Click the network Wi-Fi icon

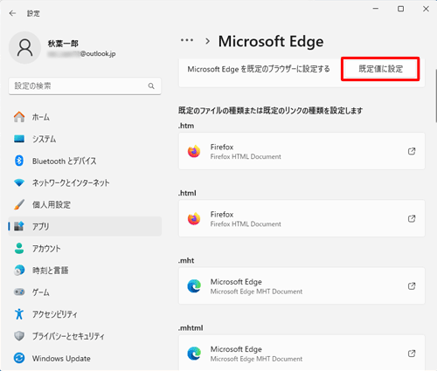[19, 182]
